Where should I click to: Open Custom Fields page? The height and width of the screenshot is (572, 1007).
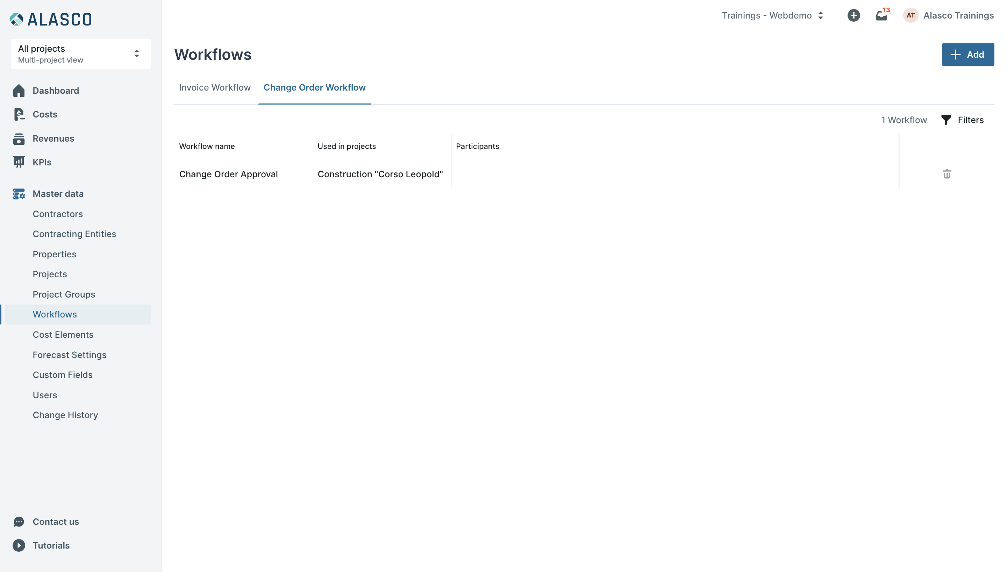[63, 375]
